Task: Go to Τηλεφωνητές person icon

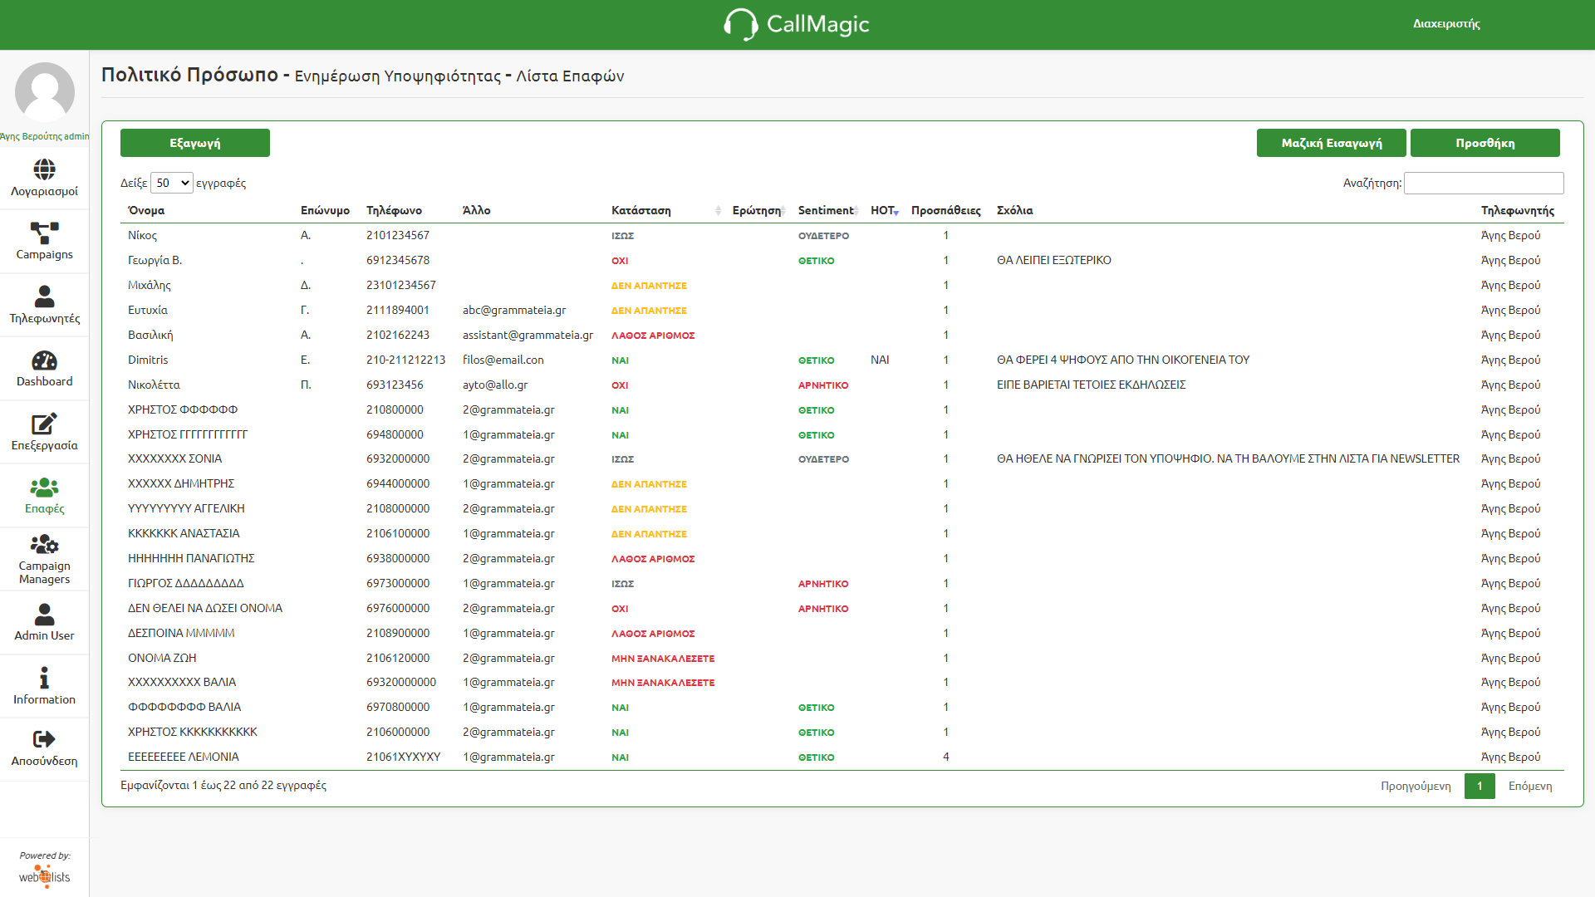Action: tap(44, 297)
